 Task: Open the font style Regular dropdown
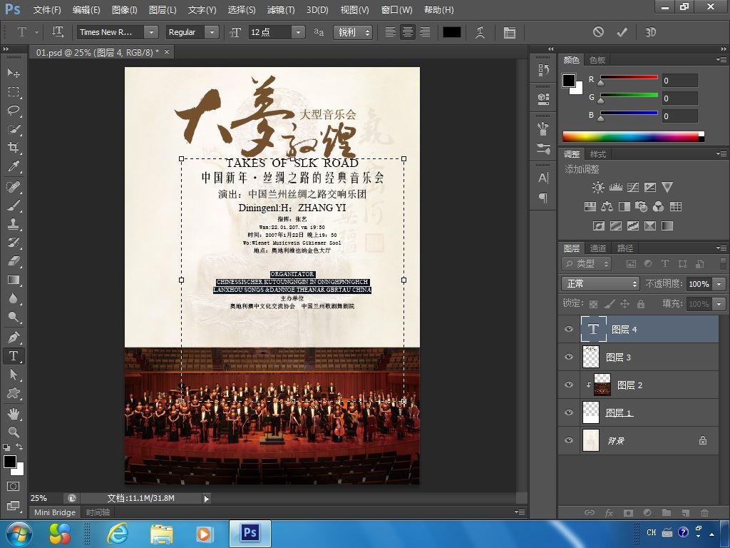[212, 32]
